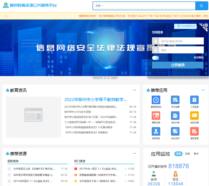Open more options for 推荐应用 section
The height and width of the screenshot is (186, 209).
pos(203,90)
